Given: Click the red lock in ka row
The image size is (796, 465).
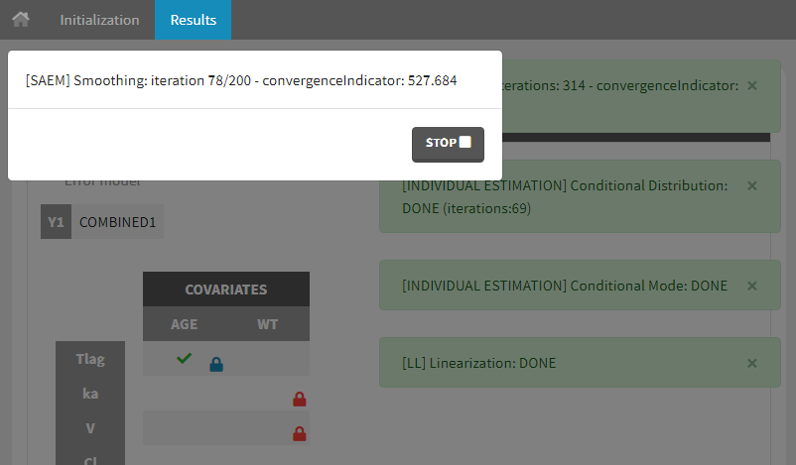Looking at the screenshot, I should [299, 399].
